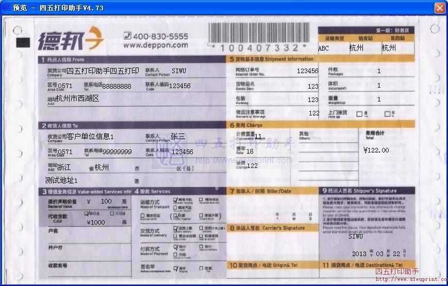Click Declared Value amount '100'
The width and height of the screenshot is (448, 286).
(106, 201)
